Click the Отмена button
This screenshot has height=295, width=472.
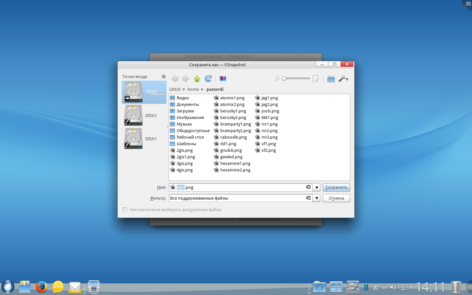[x=336, y=198]
